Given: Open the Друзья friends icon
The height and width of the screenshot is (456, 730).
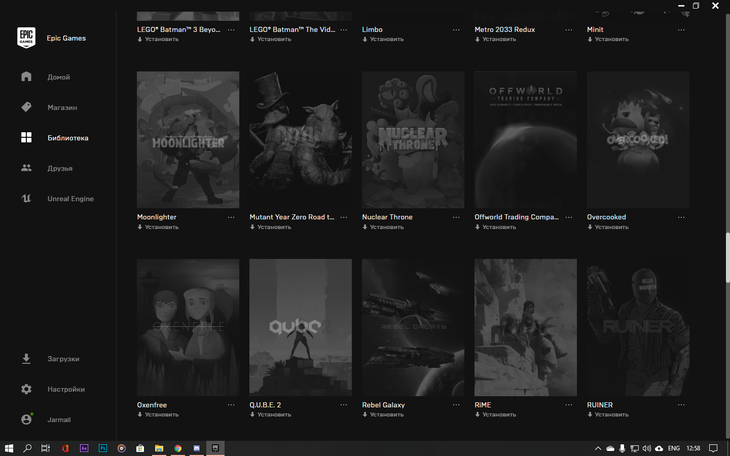Looking at the screenshot, I should click(26, 168).
